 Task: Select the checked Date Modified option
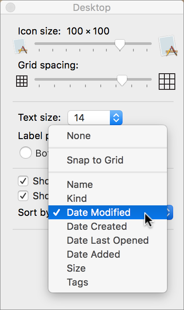click(x=108, y=212)
